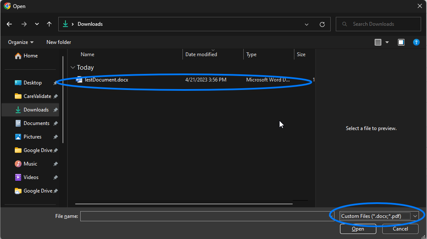Click the Search Downloads field
427x239 pixels.
coord(378,24)
